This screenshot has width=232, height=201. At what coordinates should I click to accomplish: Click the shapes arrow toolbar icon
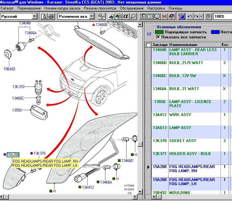tap(112, 16)
